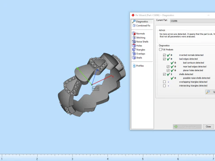
Task: Open the Diagnostics page in Fix Wizard
Action: 142,21
